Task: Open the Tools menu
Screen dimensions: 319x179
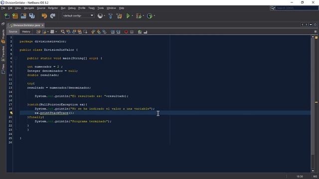Action: click(101, 8)
